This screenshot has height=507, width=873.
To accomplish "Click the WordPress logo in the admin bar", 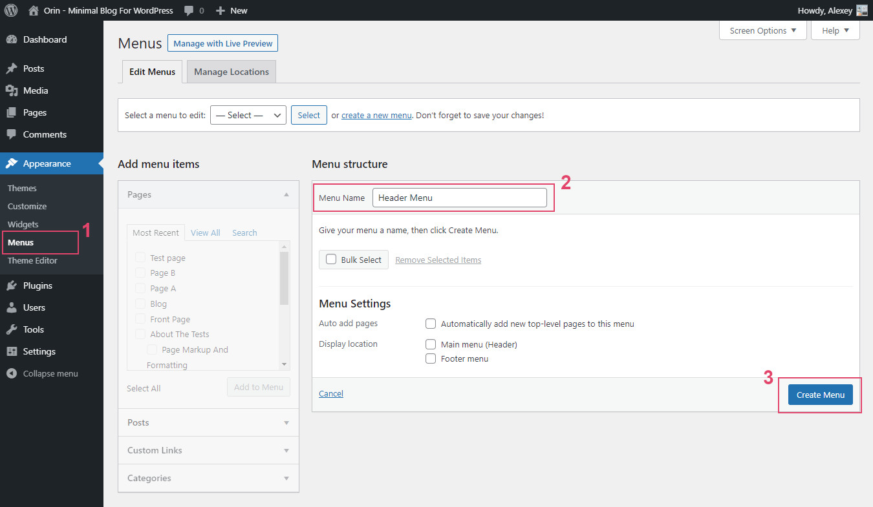I will pos(10,10).
